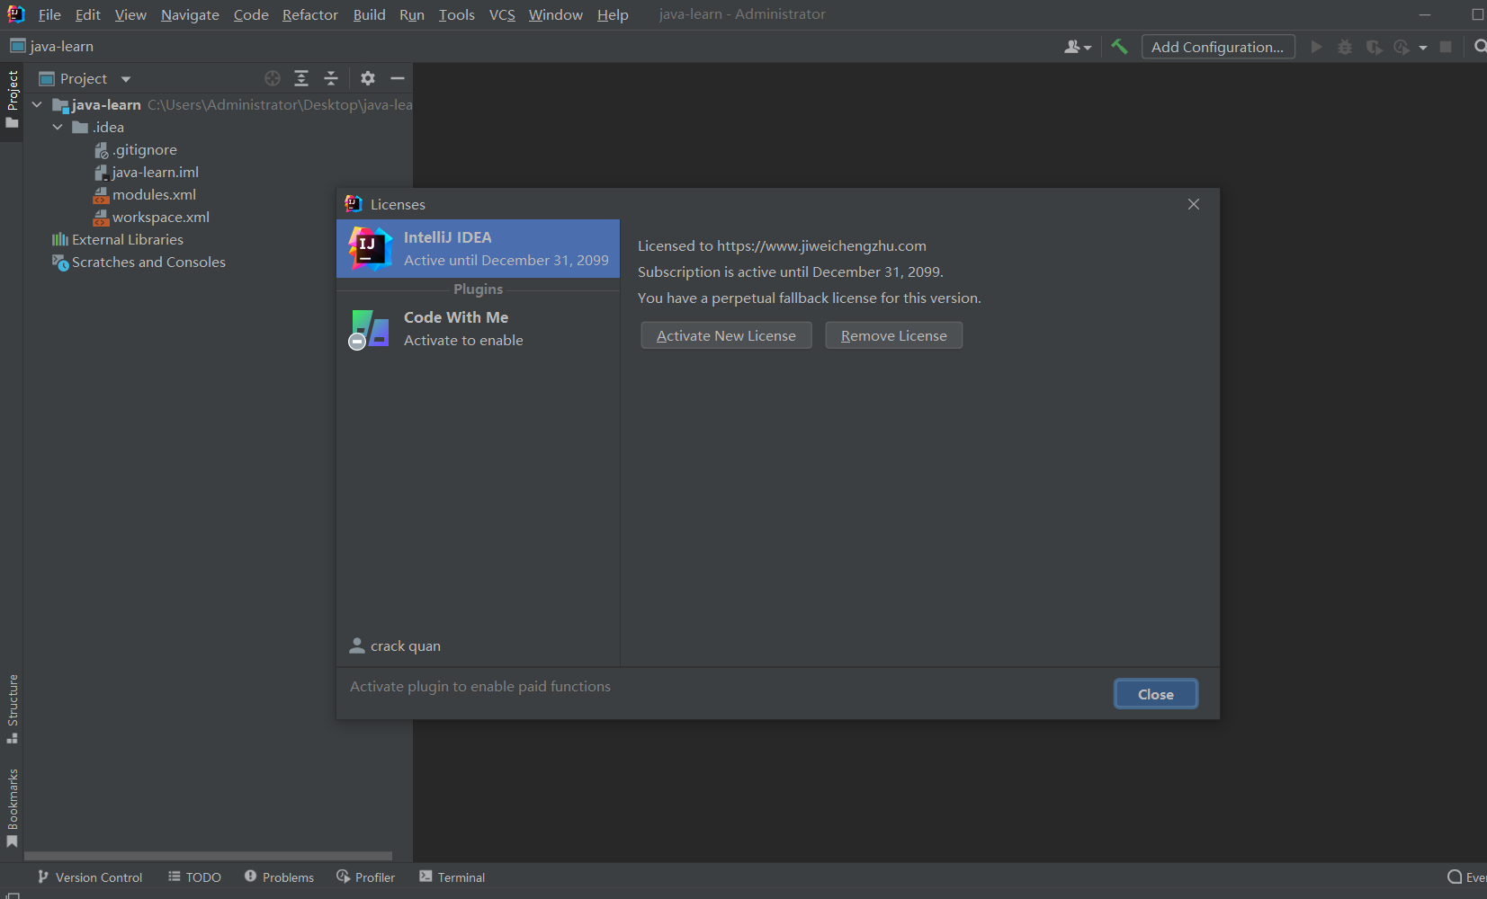Select the modules.xml file
Screen dimensions: 1487x899
(144, 194)
